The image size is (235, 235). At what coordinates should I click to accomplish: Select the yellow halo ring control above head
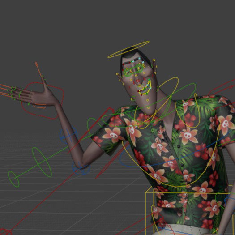tap(128, 49)
